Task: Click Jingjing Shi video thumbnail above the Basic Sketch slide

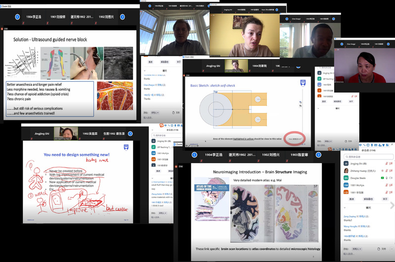Action: (236, 65)
